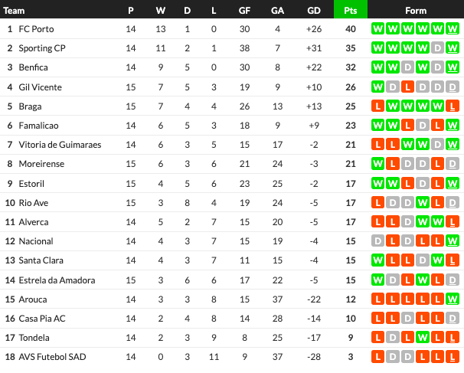
Task: Open the Estrela da Amadora team link
Action: coord(60,280)
